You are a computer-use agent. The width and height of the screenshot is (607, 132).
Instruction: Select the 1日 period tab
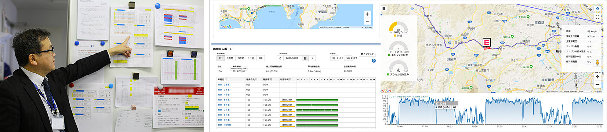221,58
